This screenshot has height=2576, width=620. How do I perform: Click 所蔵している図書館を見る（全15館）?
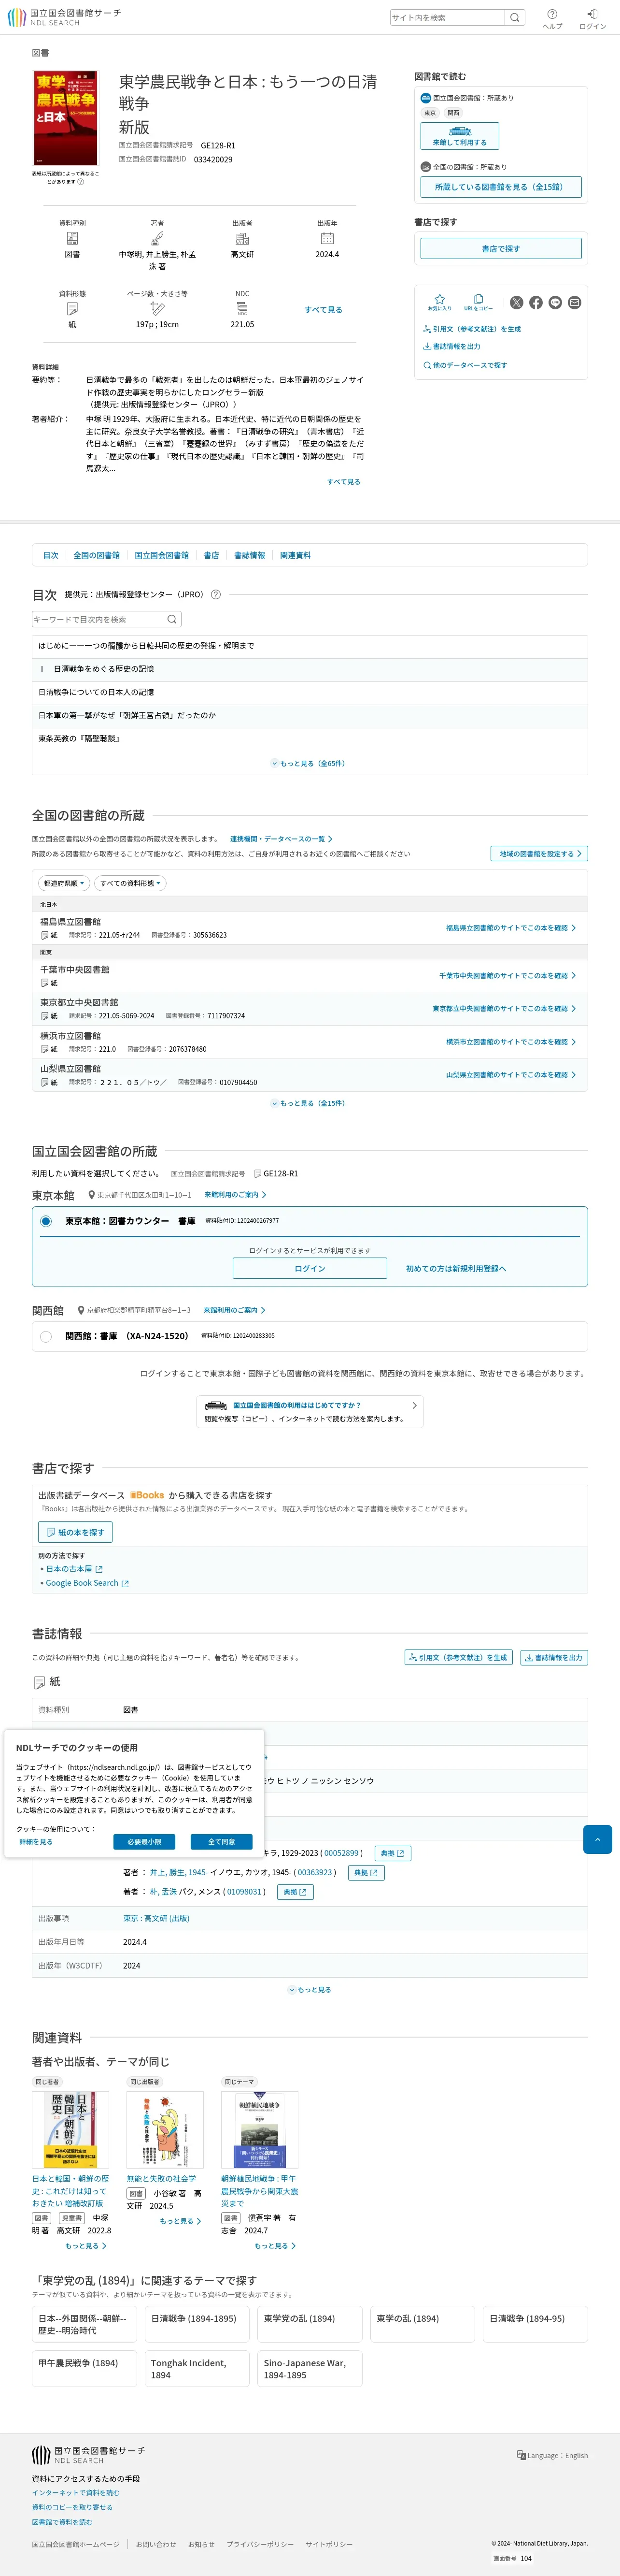(x=500, y=187)
